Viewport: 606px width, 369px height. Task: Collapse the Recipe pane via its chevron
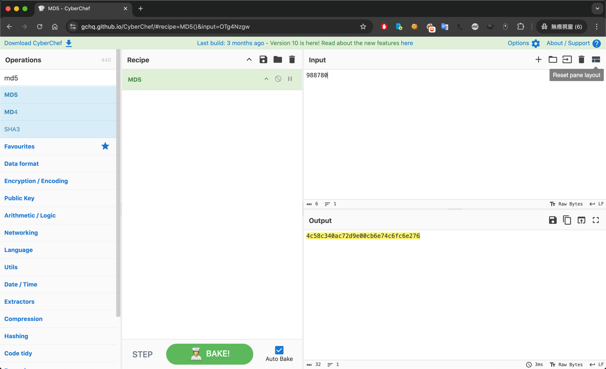coord(249,60)
